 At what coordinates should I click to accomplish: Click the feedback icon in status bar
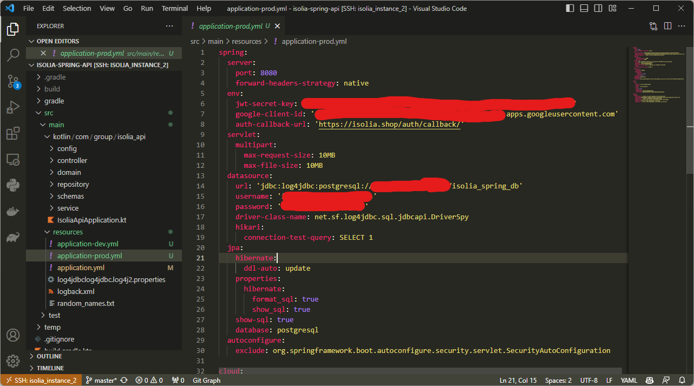tap(666, 380)
